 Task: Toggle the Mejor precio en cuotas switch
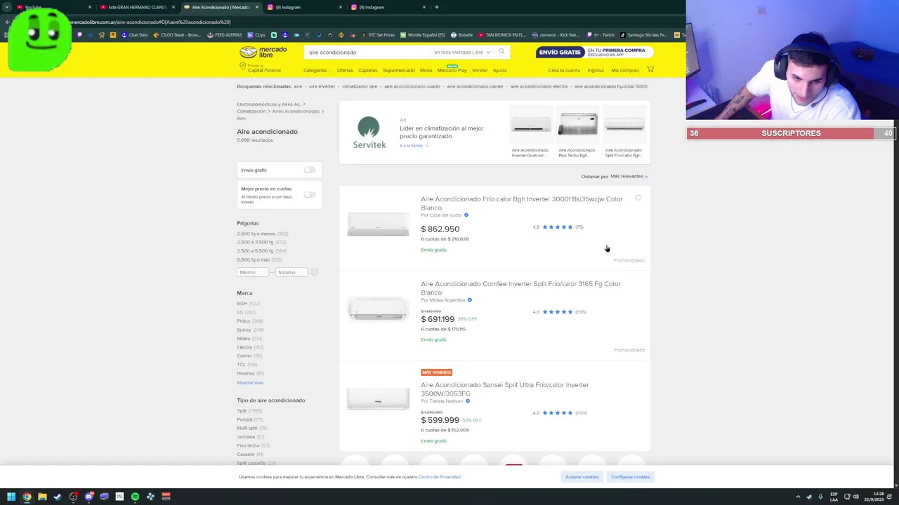pyautogui.click(x=310, y=194)
